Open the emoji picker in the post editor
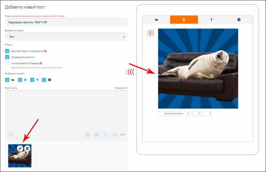The height and width of the screenshot is (172, 266). (x=12, y=135)
